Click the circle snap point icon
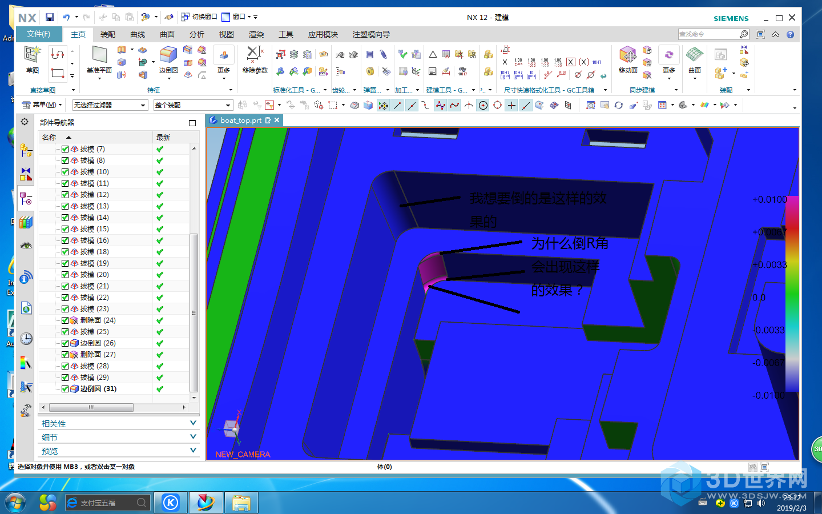Image resolution: width=822 pixels, height=514 pixels. [483, 105]
